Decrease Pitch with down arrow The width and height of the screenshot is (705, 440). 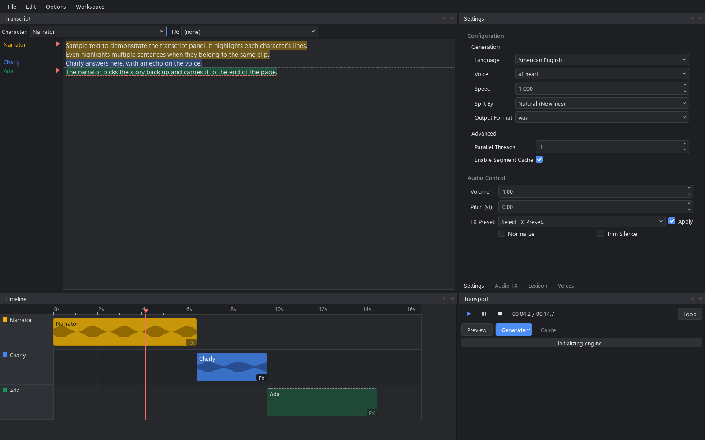point(689,209)
